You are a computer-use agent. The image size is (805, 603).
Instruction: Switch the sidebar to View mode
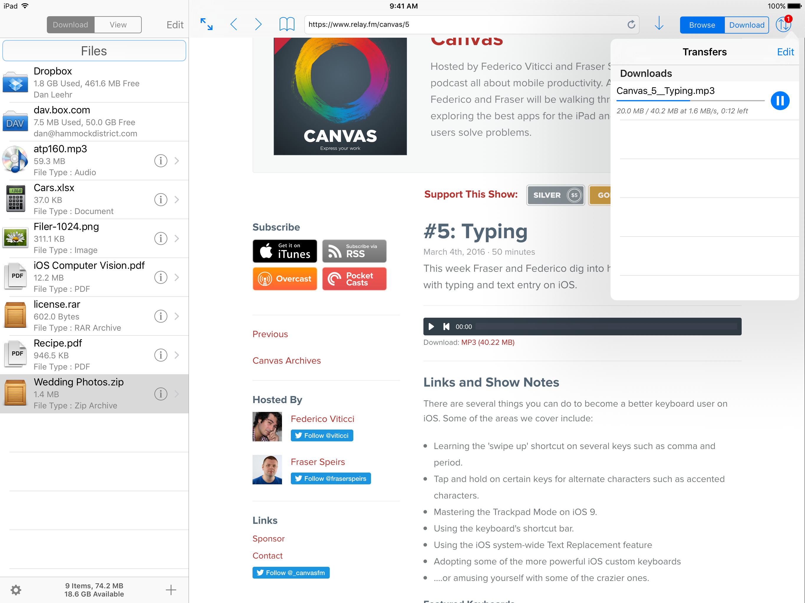[118, 25]
